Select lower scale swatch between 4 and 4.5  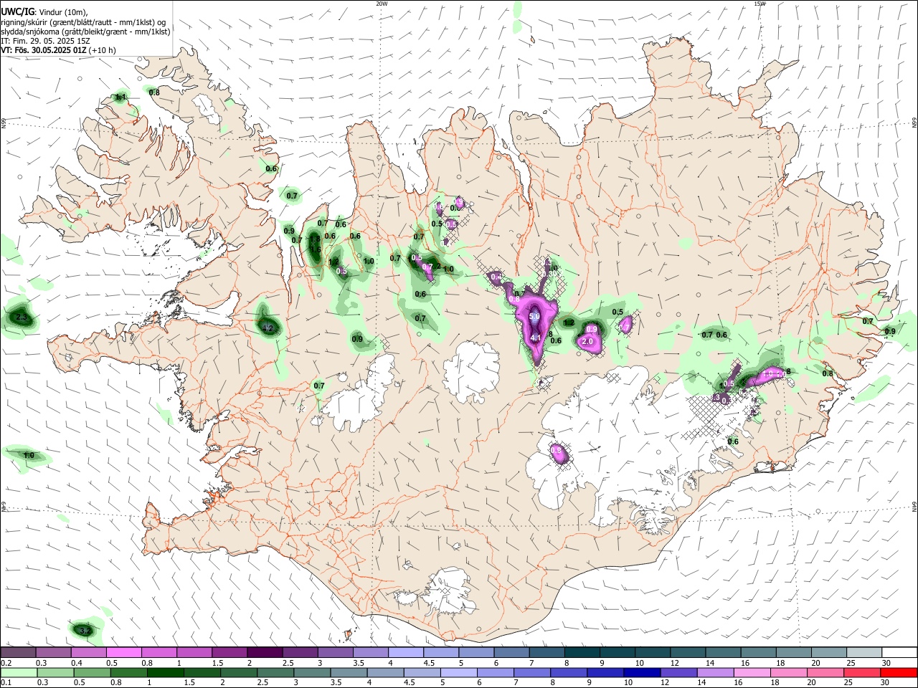coord(385,672)
